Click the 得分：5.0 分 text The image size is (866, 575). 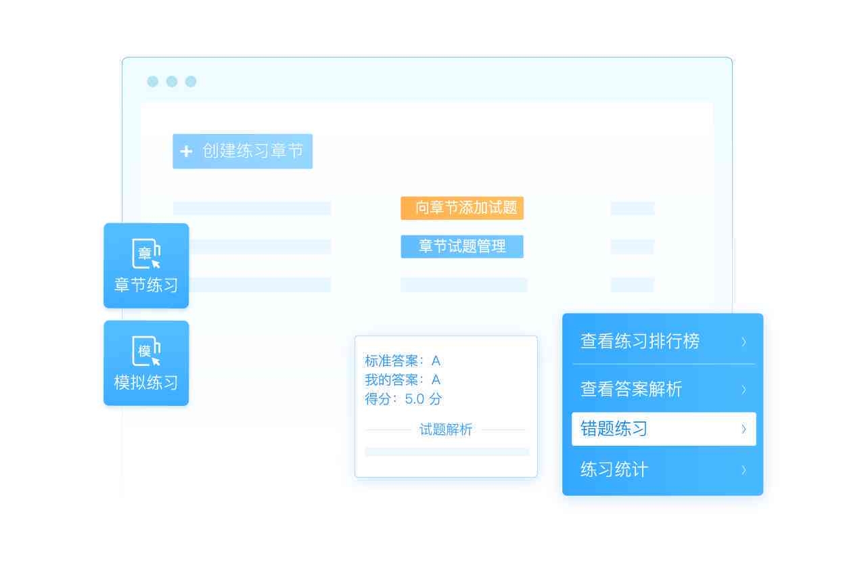pos(403,399)
